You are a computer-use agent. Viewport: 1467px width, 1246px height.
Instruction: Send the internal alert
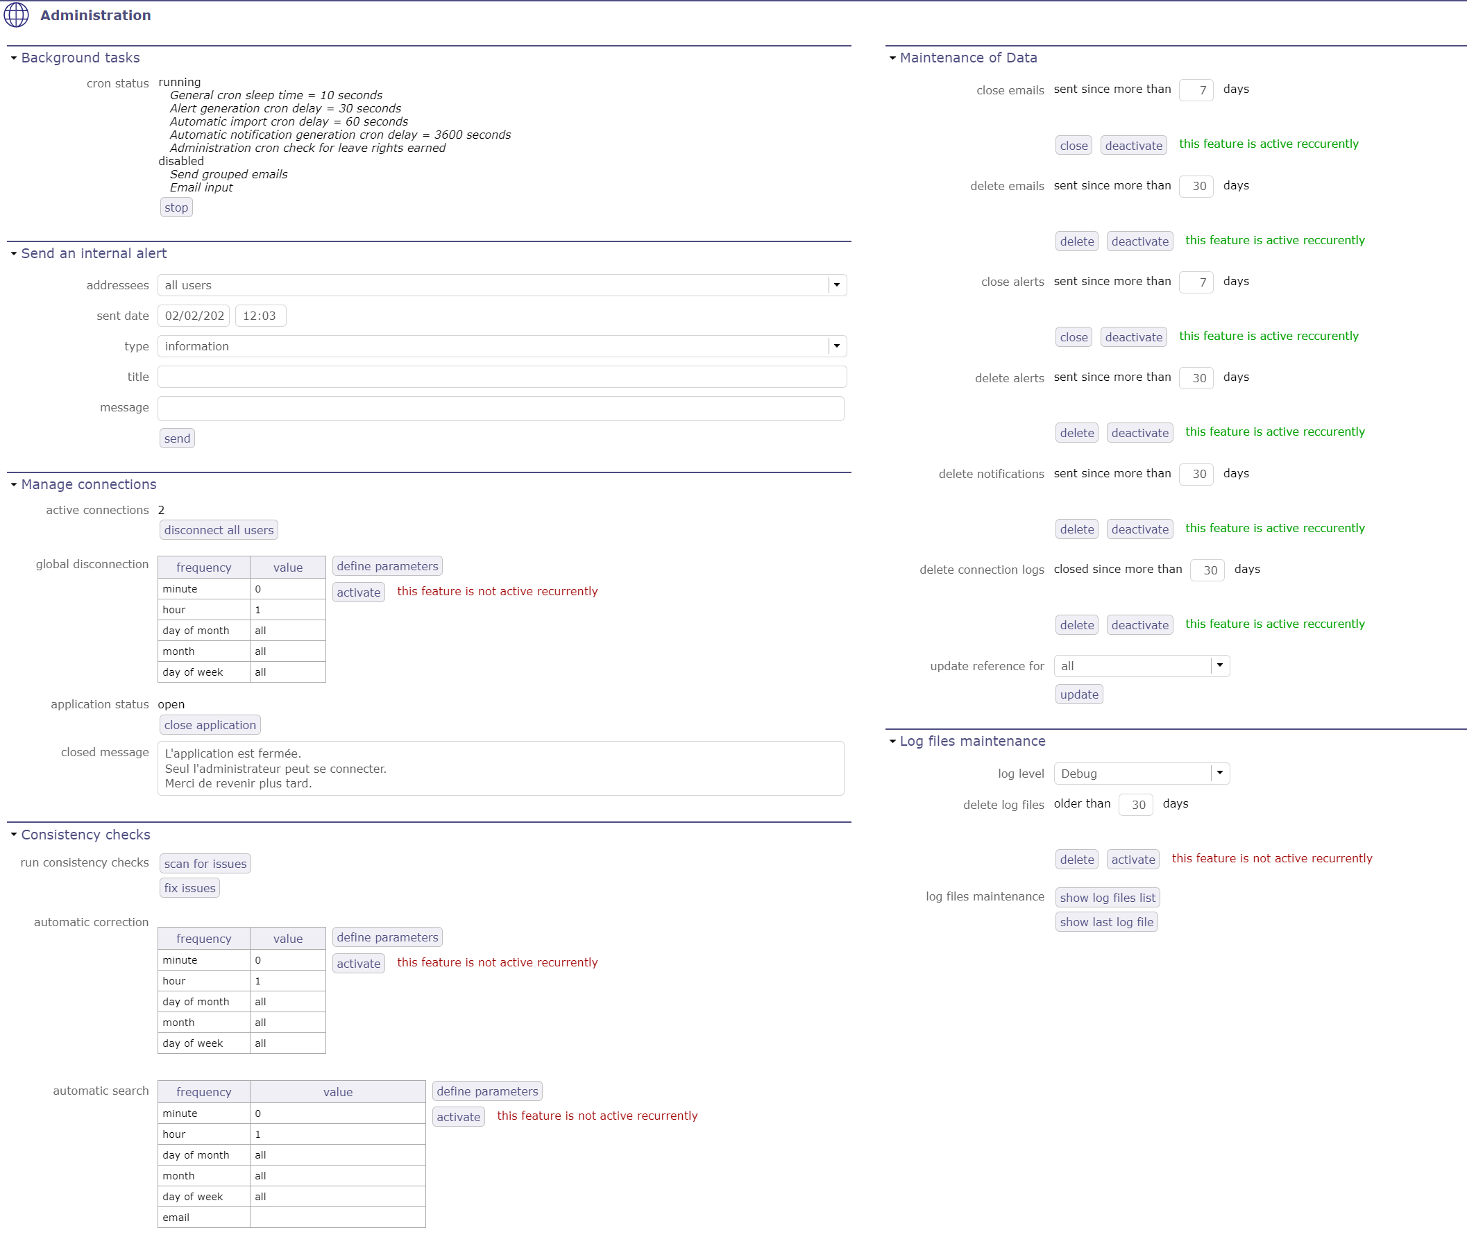[177, 438]
